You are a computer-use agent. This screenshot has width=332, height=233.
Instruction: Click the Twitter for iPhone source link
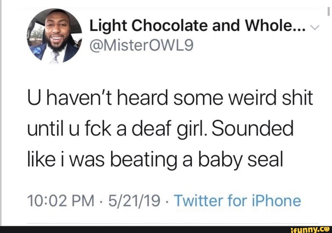pos(238,201)
